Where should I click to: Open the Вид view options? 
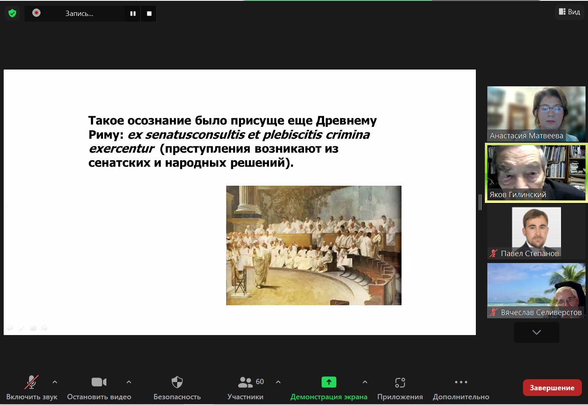coord(570,12)
